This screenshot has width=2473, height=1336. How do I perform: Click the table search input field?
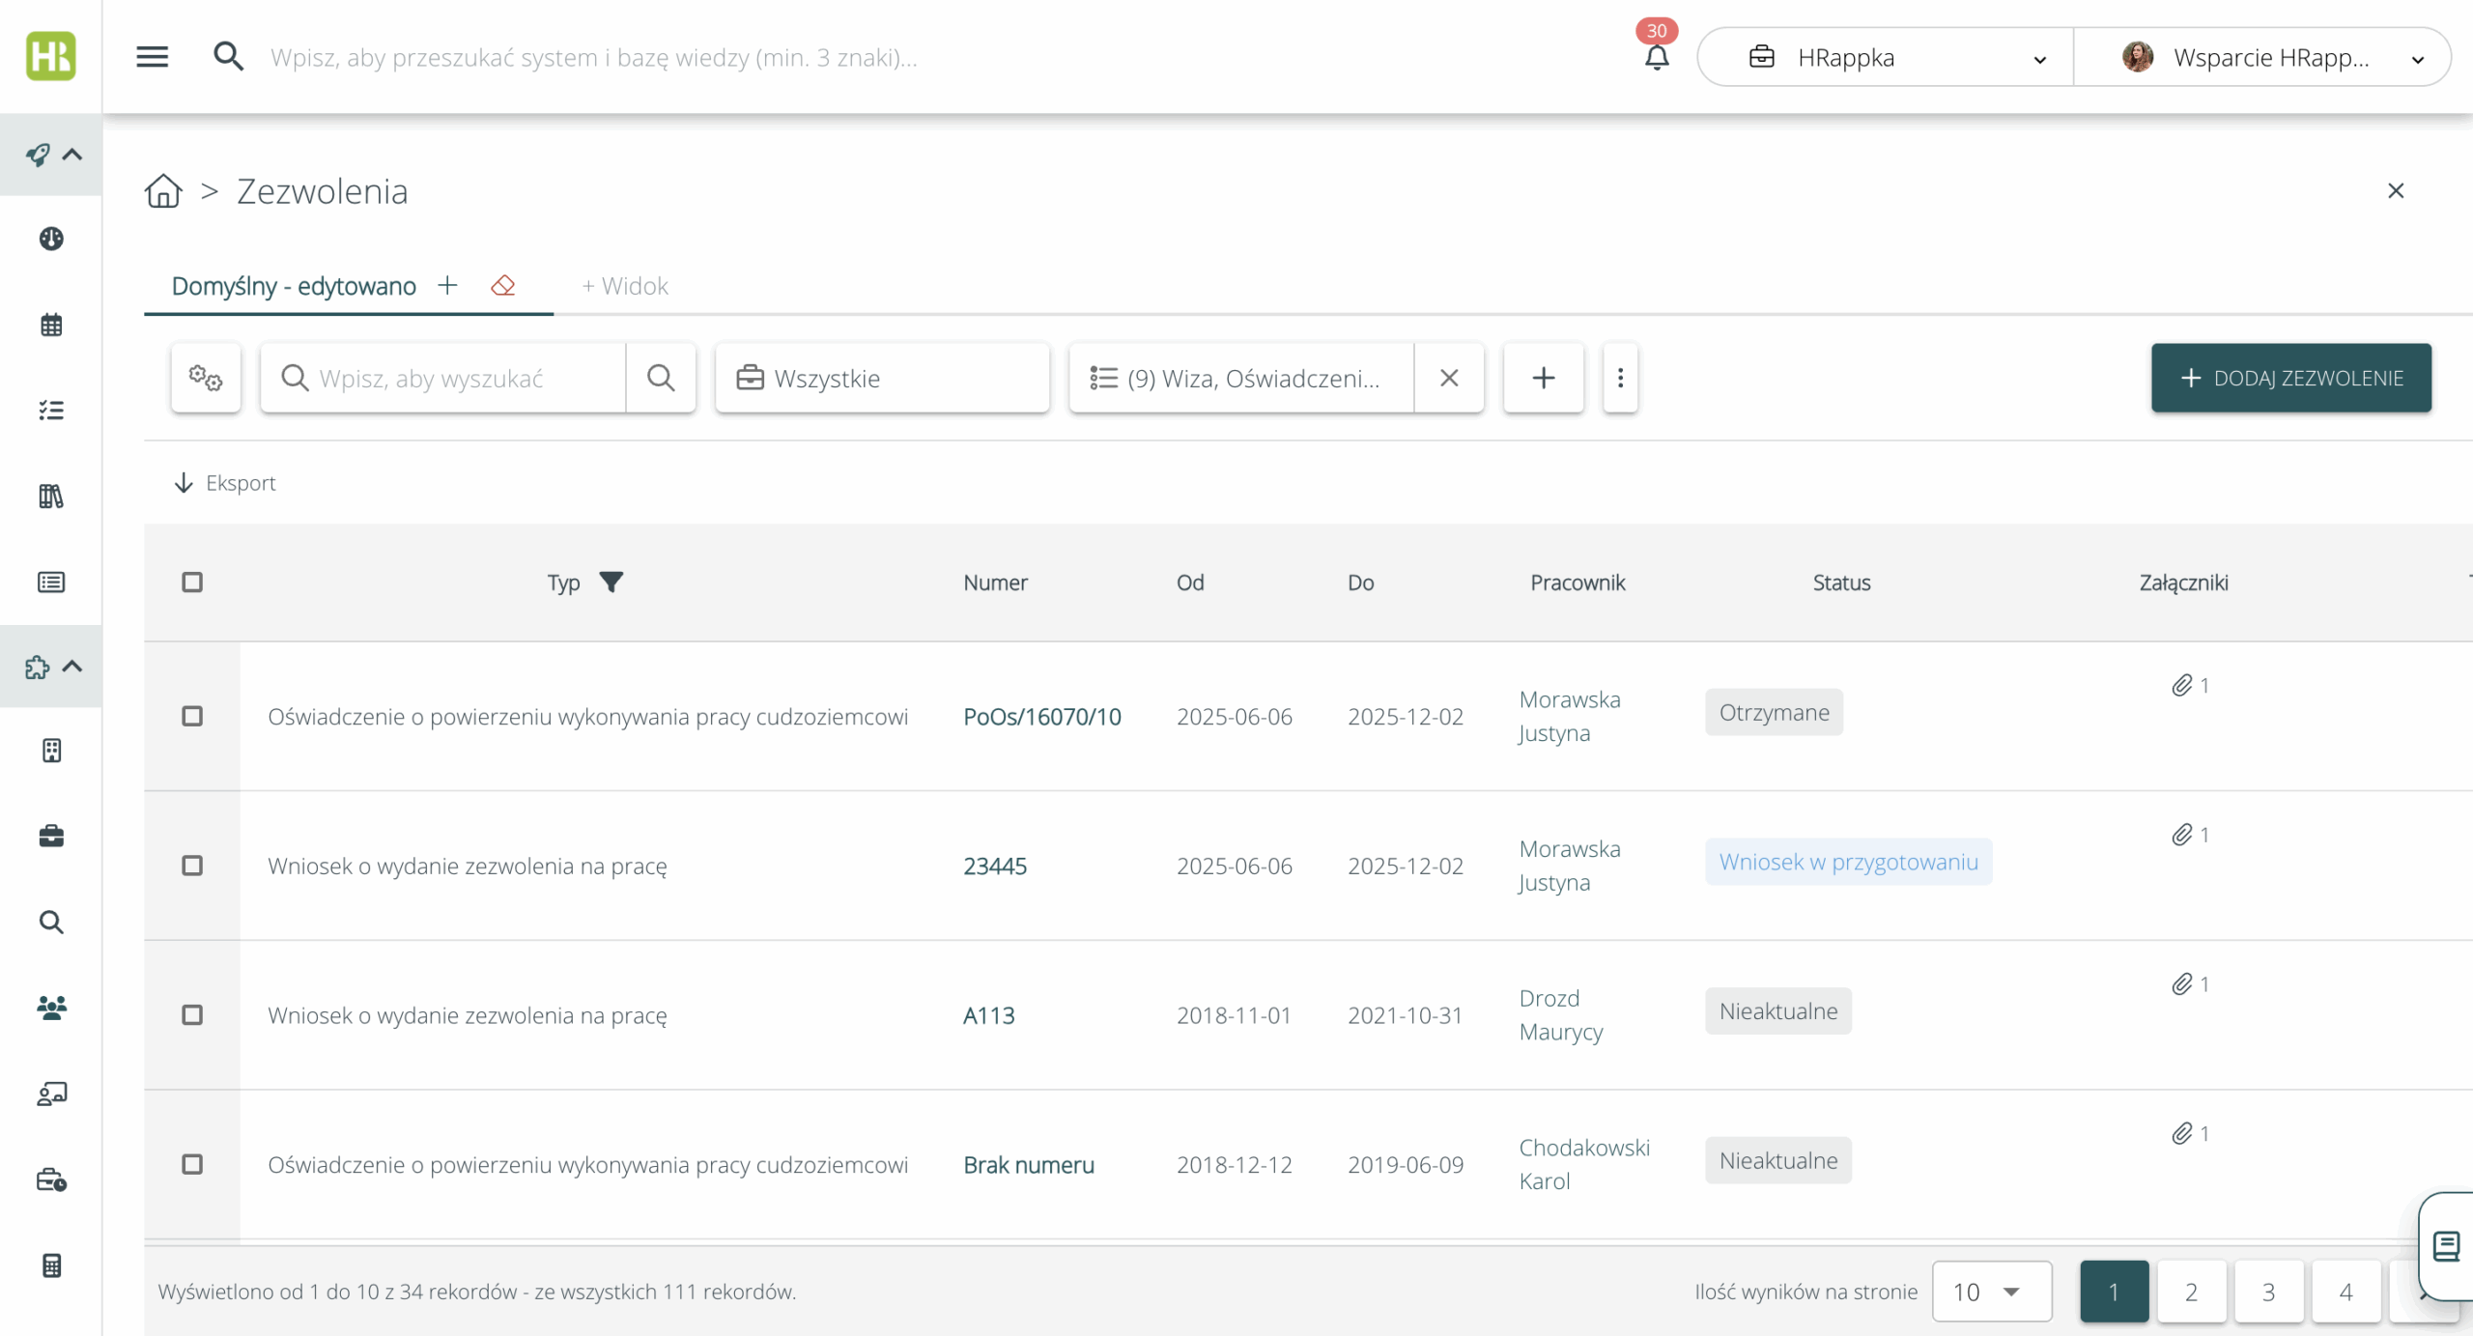point(464,378)
